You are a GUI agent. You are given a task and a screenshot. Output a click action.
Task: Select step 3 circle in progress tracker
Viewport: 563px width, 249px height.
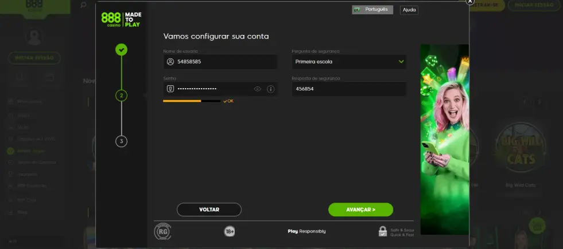121,141
